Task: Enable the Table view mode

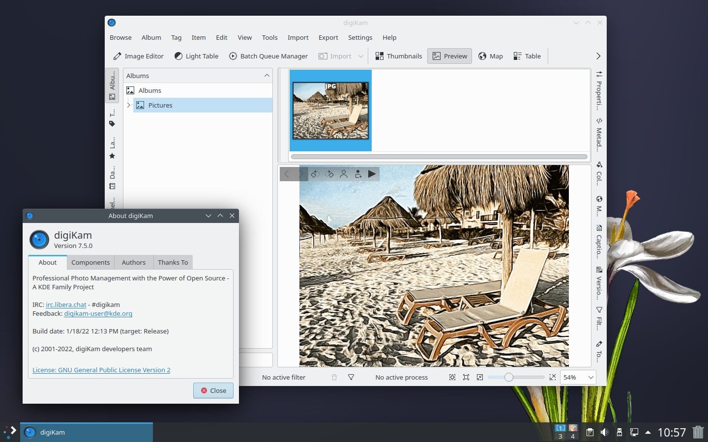Action: click(527, 55)
